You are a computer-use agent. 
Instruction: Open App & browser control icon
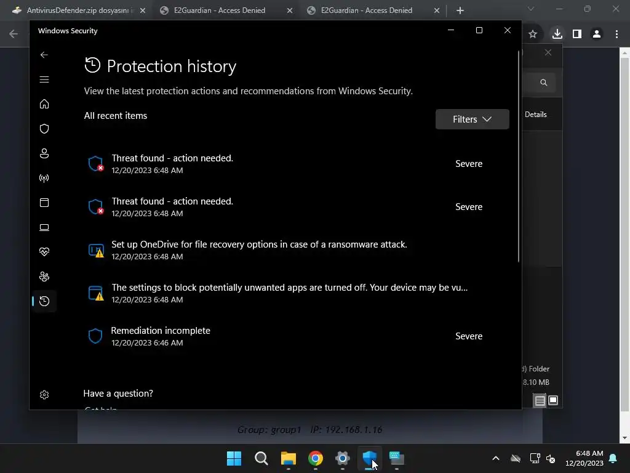44,202
